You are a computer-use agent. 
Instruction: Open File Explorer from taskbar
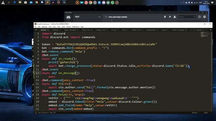pyautogui.click(x=20, y=2)
